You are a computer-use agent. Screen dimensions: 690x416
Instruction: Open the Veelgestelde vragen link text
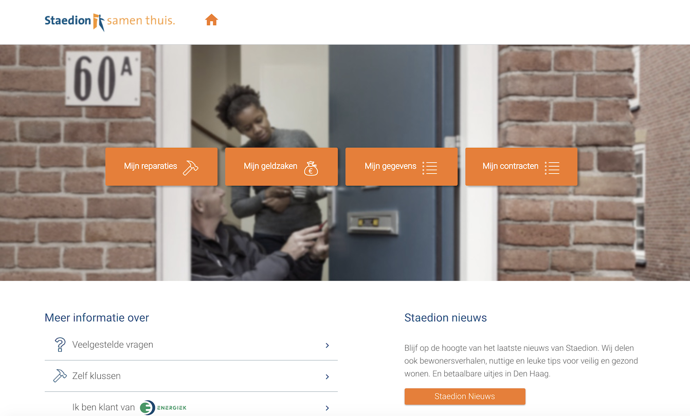tap(113, 345)
